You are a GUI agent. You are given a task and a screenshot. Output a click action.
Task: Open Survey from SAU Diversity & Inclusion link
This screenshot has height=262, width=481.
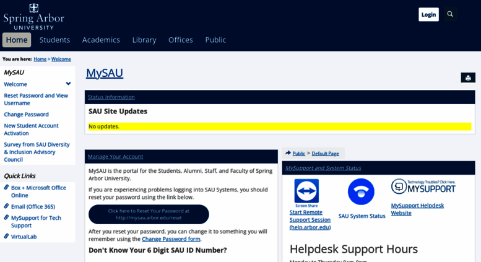(x=37, y=152)
